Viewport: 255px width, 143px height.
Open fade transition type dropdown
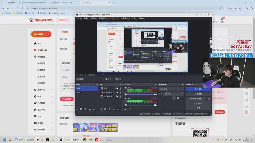[x=171, y=89]
